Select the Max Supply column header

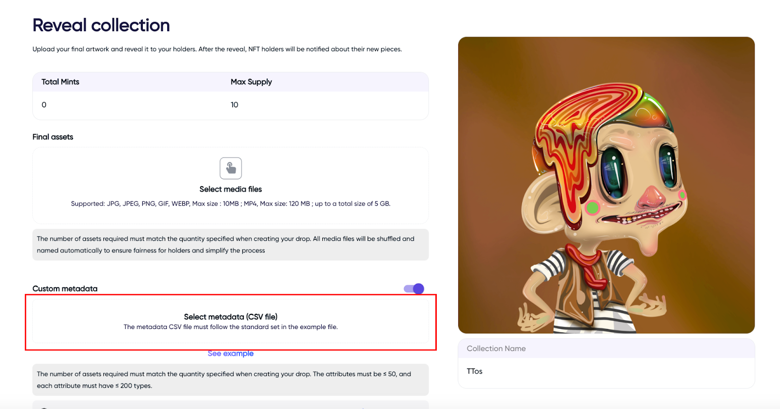pos(251,82)
